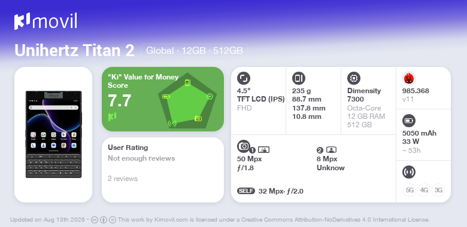Screen dimensions: 467x227
Task: Click the Unihertz Titan 2 title
Action: (74, 50)
